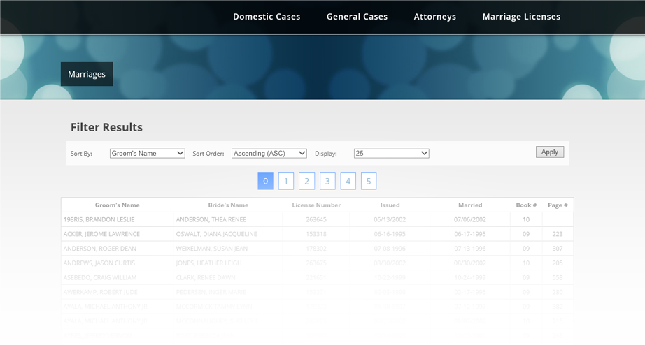
Task: Click the Page # column header
Action: point(558,205)
